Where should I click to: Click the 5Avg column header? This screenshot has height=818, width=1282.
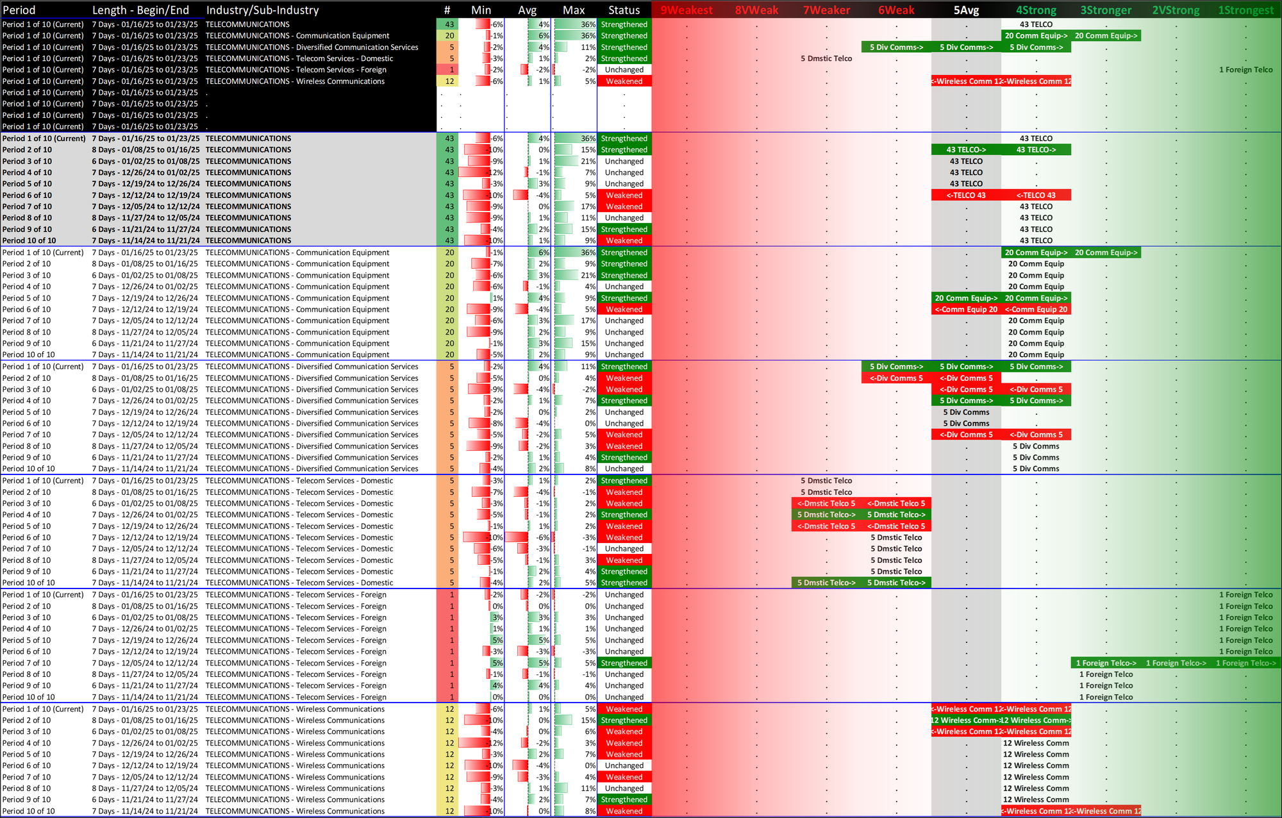pos(966,10)
